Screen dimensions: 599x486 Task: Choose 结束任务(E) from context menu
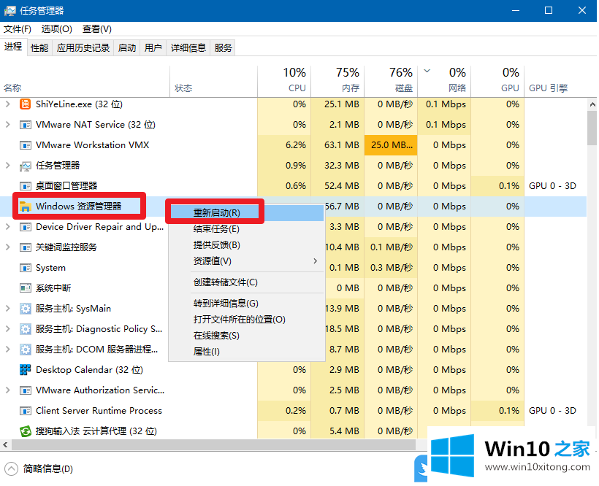pos(246,229)
